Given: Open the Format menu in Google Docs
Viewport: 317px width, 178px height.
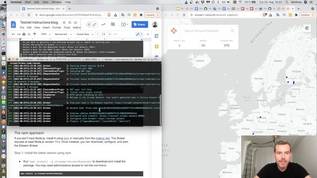Looking at the screenshot, I should click(x=56, y=28).
